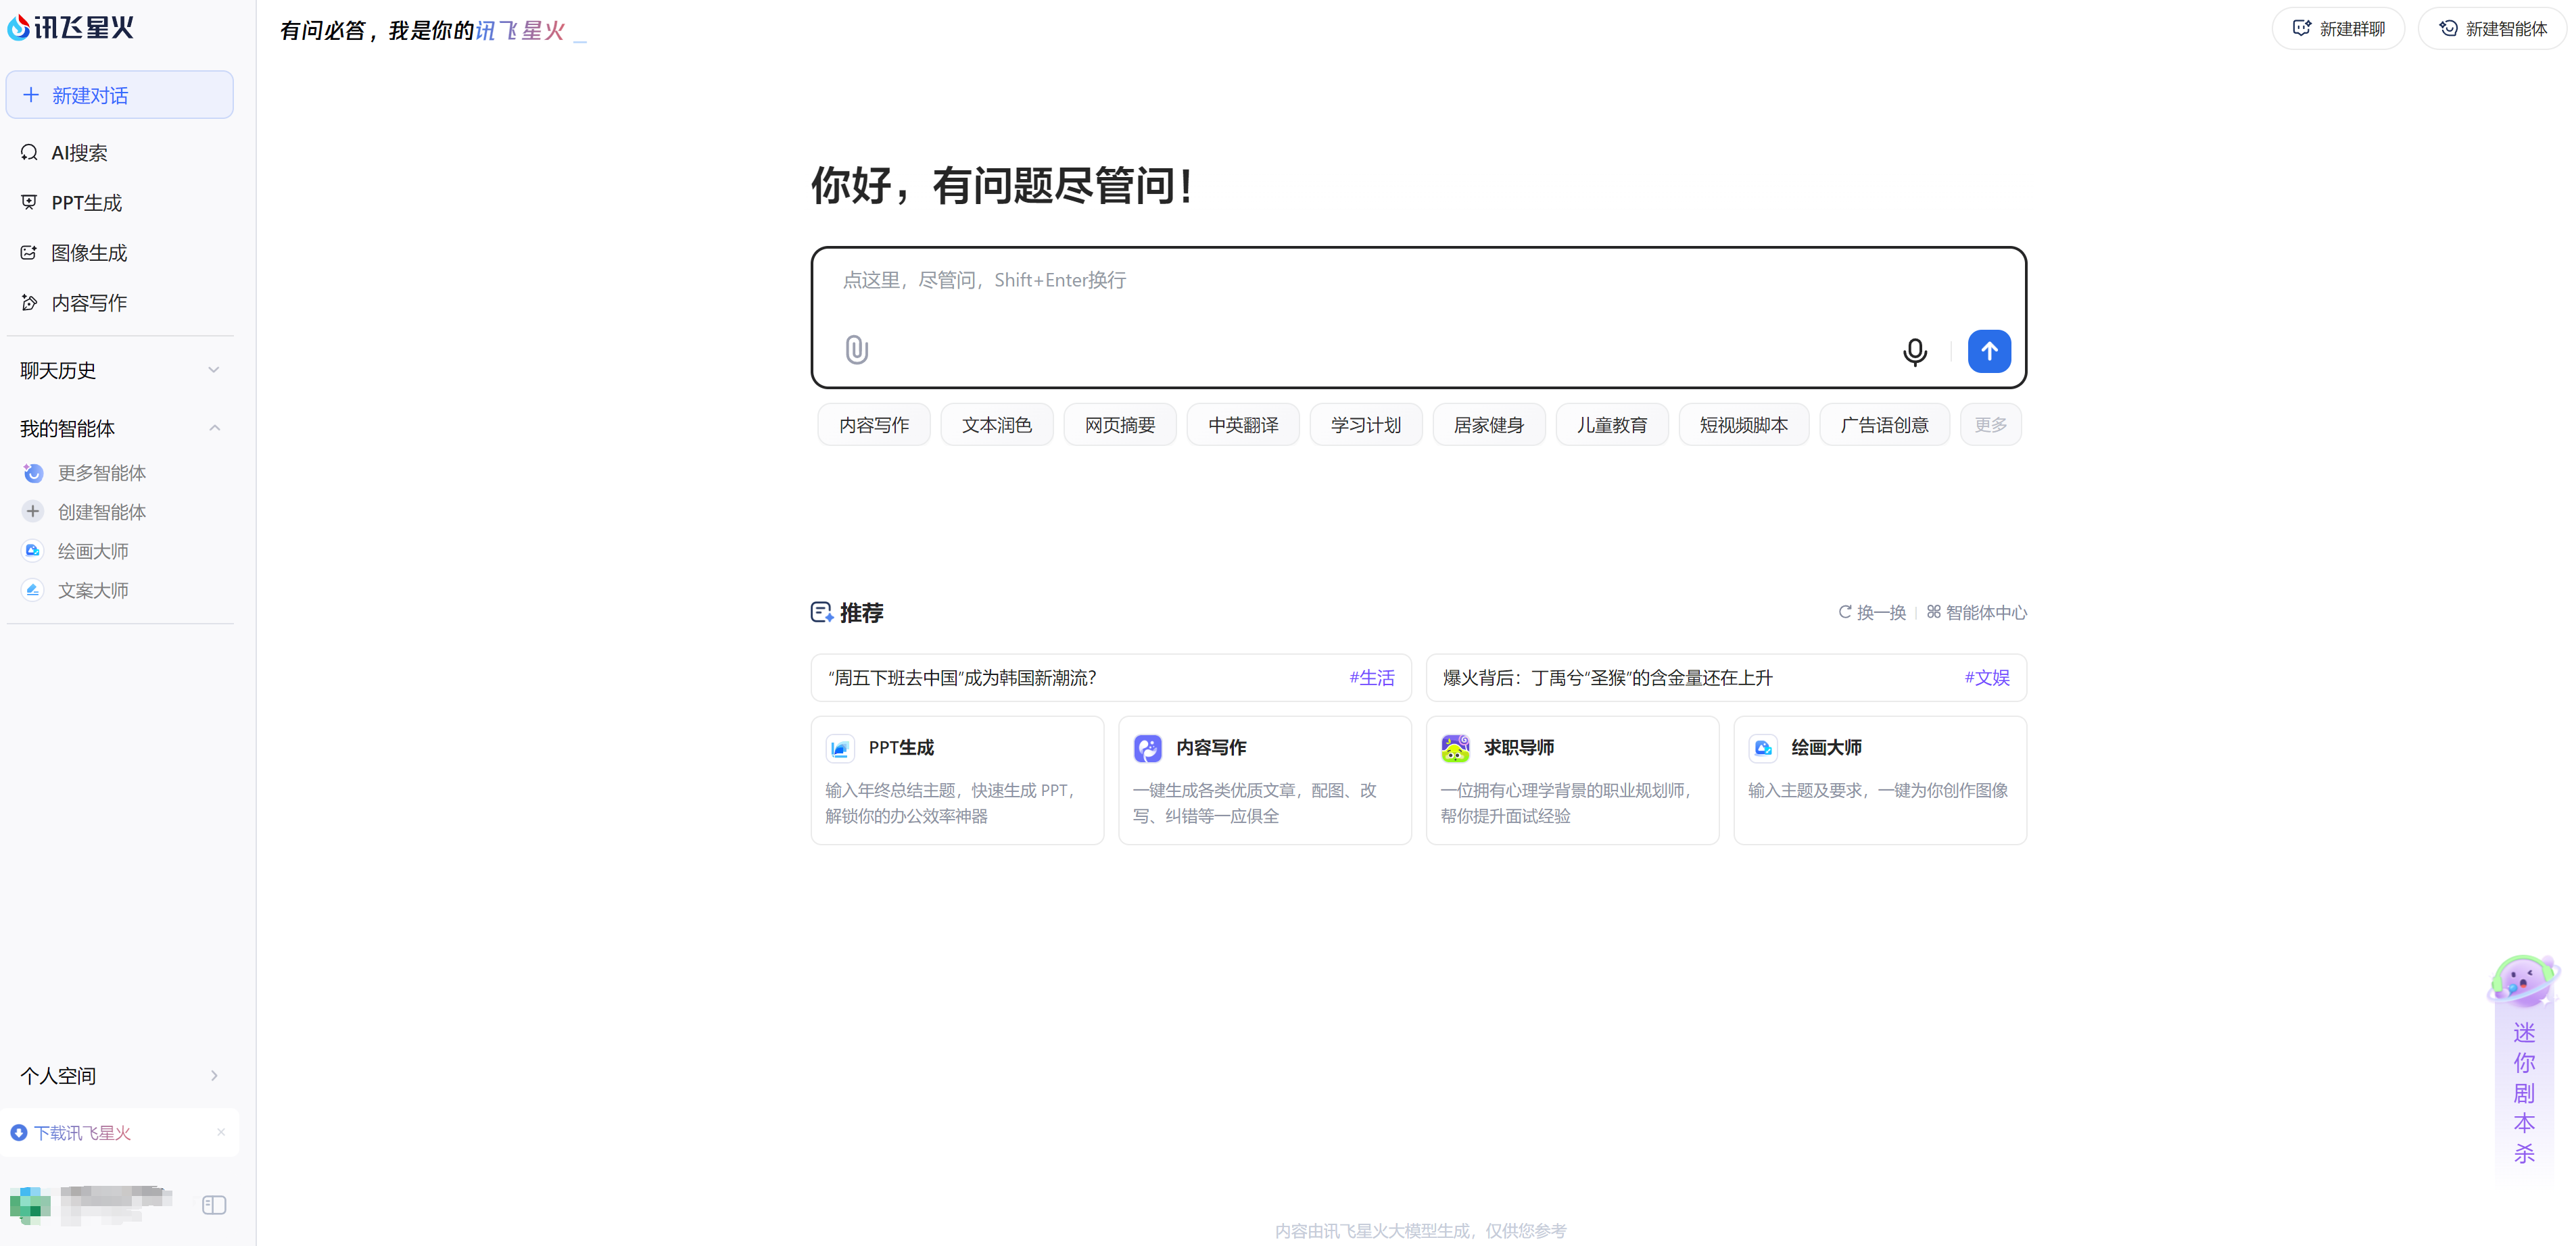Click the paperclip attachment icon
Image resolution: width=2576 pixels, height=1246 pixels.
point(856,350)
